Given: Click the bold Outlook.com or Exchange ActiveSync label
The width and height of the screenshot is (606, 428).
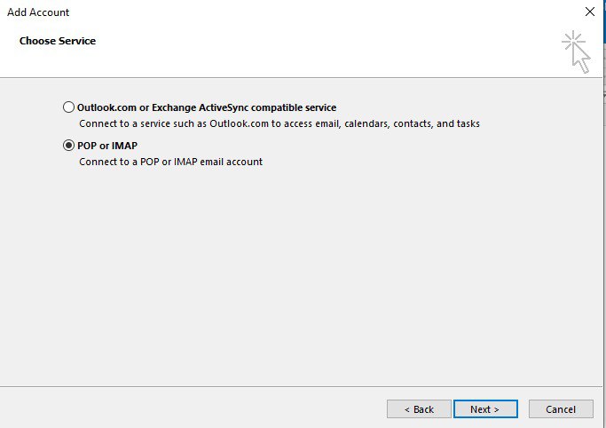Looking at the screenshot, I should click(207, 107).
